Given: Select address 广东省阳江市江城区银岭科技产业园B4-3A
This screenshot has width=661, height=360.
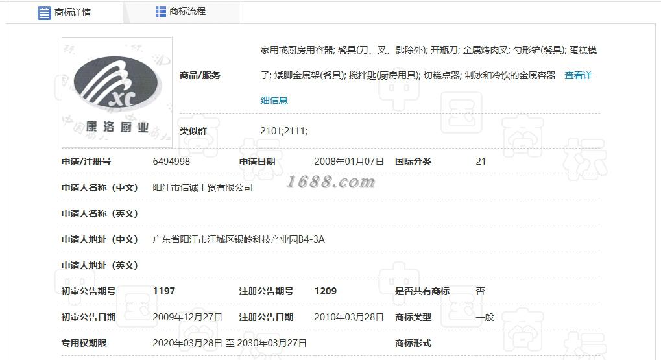Looking at the screenshot, I should [239, 239].
